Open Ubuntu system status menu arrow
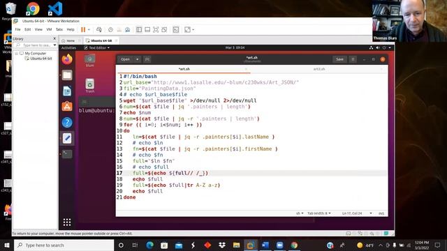 (x=390, y=48)
